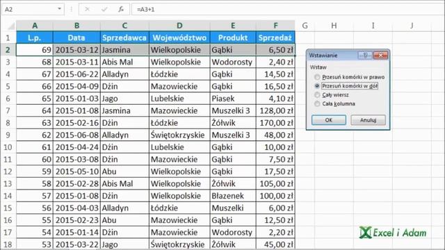Select column A header
Image resolution: width=445 pixels, height=250 pixels.
[x=35, y=26]
